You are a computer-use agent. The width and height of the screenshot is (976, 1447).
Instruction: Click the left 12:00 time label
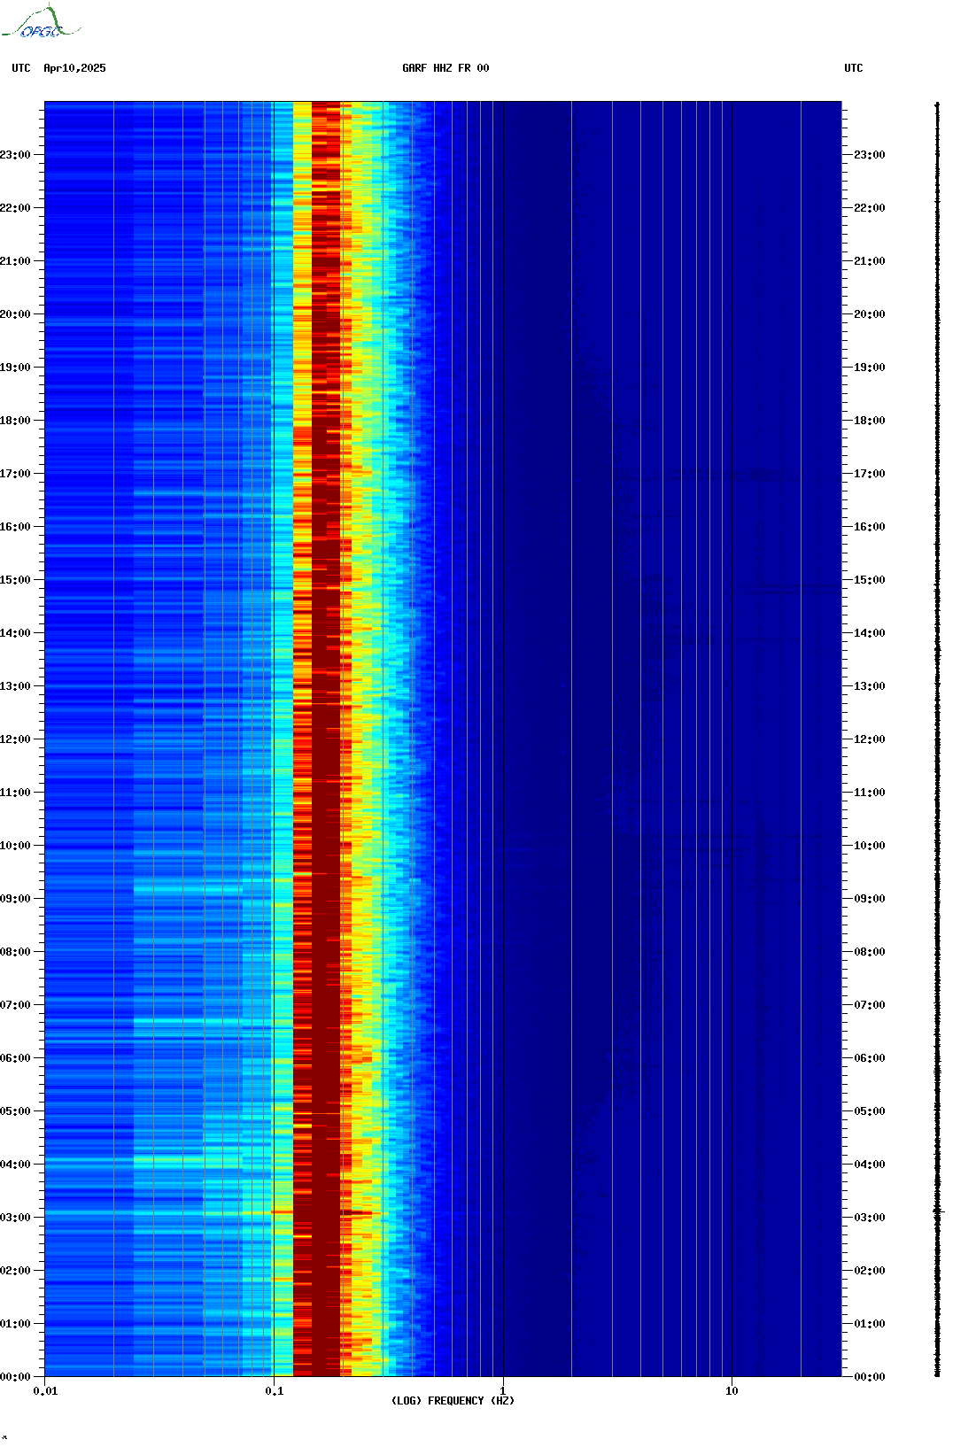[15, 739]
